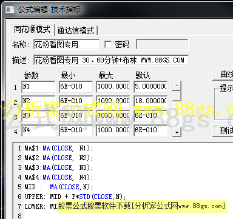Click code line 1 MA$1 definition
The image size is (233, 219).
click(x=59, y=149)
